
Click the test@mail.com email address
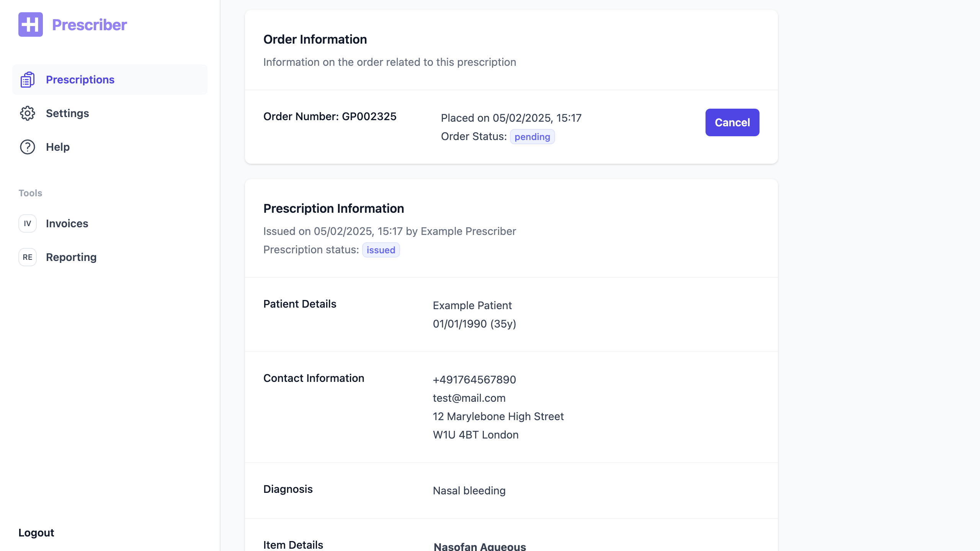tap(469, 398)
